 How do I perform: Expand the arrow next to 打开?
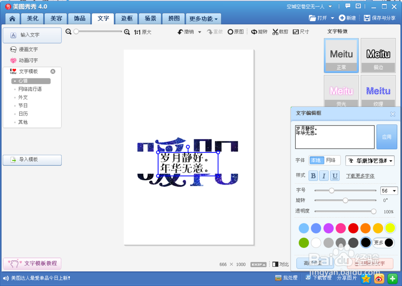pos(332,18)
